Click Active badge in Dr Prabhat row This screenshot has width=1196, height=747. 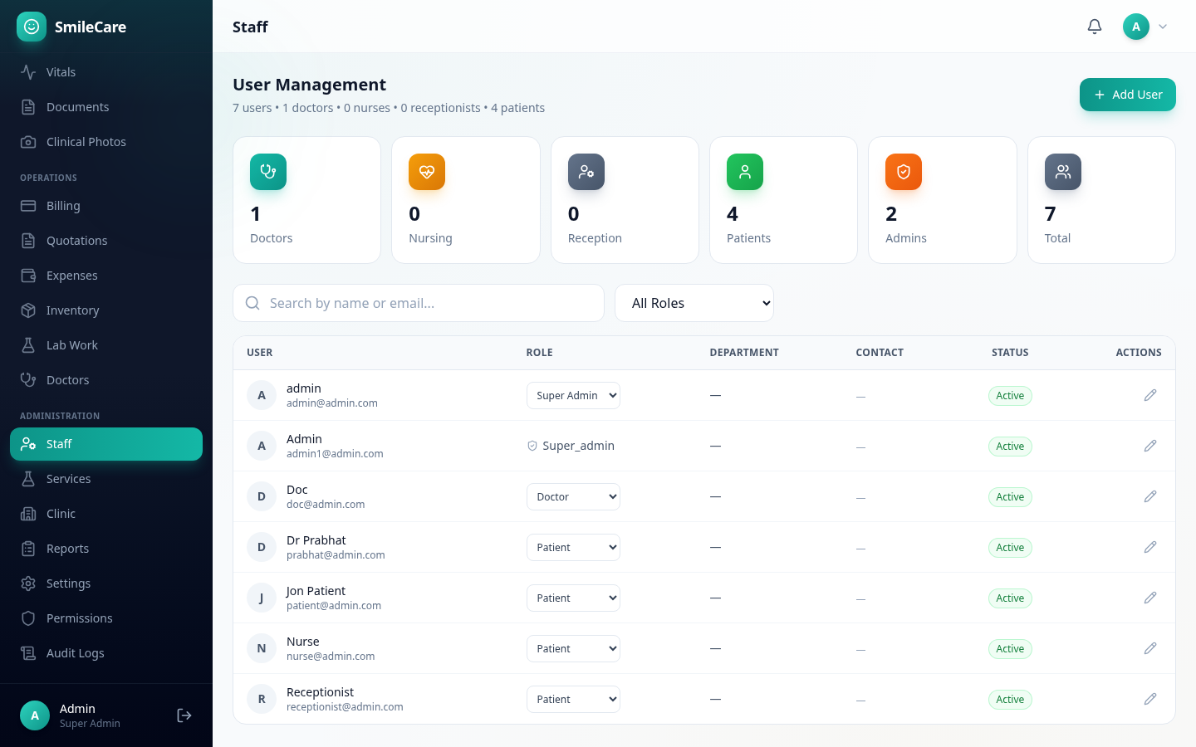(1010, 547)
